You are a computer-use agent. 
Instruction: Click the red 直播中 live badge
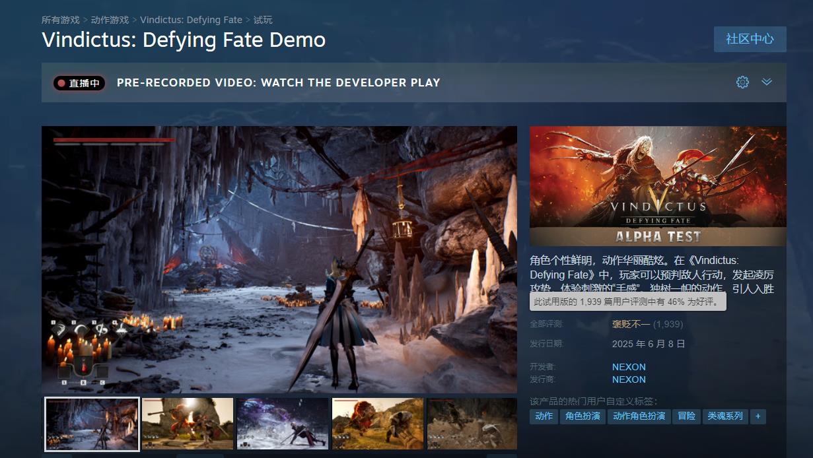click(x=79, y=83)
